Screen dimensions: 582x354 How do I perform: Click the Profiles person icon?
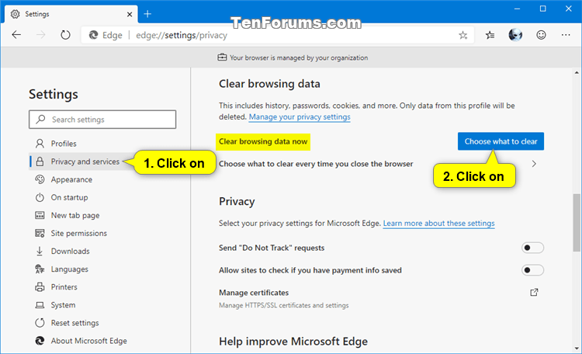40,144
